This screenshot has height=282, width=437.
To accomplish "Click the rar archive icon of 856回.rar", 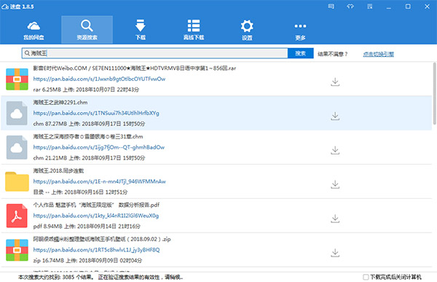I will coord(17,79).
